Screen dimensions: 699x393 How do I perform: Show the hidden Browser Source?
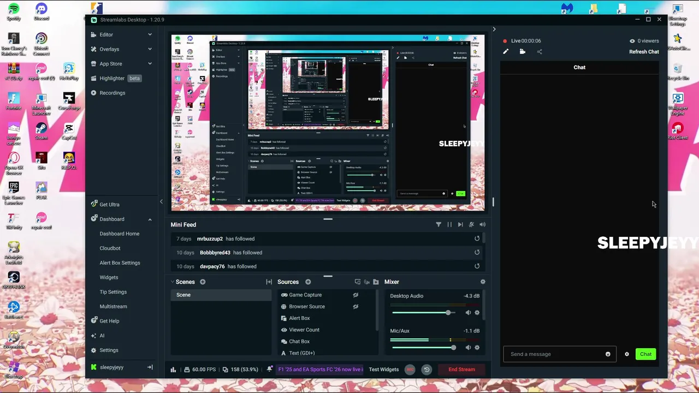coord(356,306)
